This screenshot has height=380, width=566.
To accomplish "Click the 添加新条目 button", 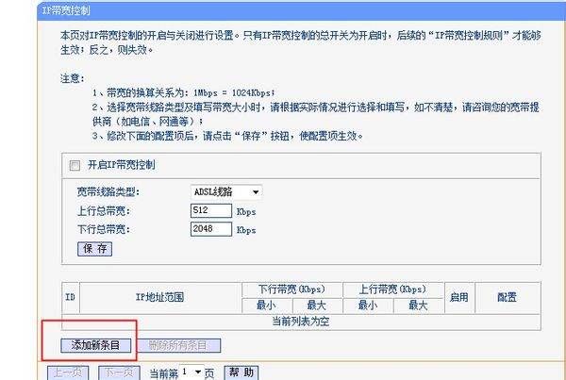I will (x=95, y=345).
